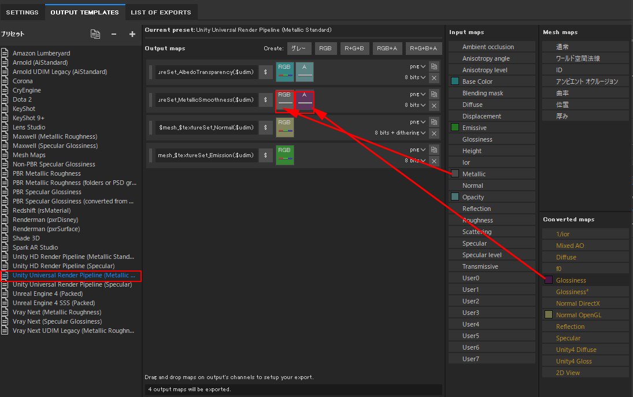Remove the Emission output map
Viewport: 633px width, 397px height.
pos(434,161)
